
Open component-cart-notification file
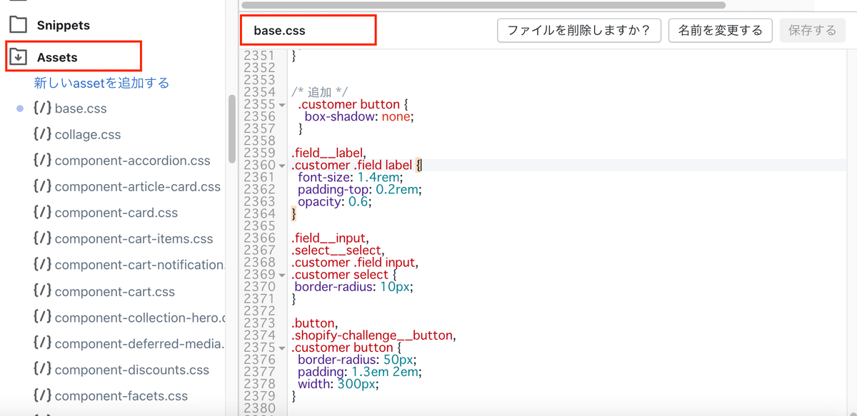[139, 265]
